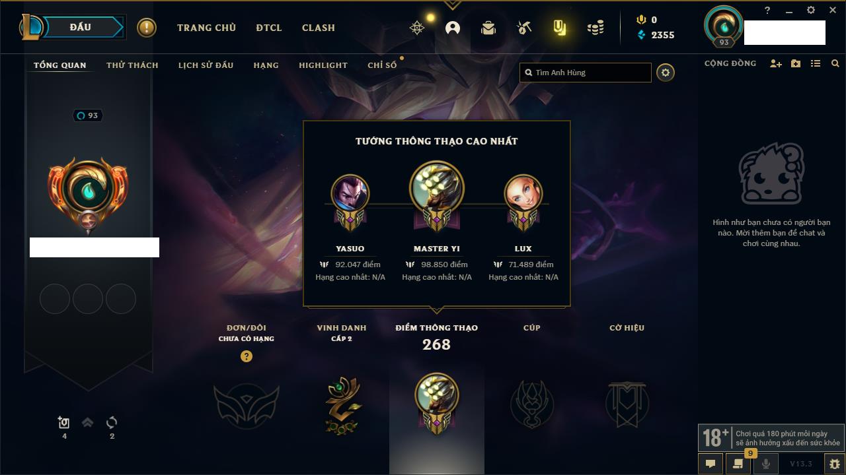Click the Tìm Anh Hùng search field
Image resolution: width=846 pixels, height=475 pixels.
click(586, 73)
